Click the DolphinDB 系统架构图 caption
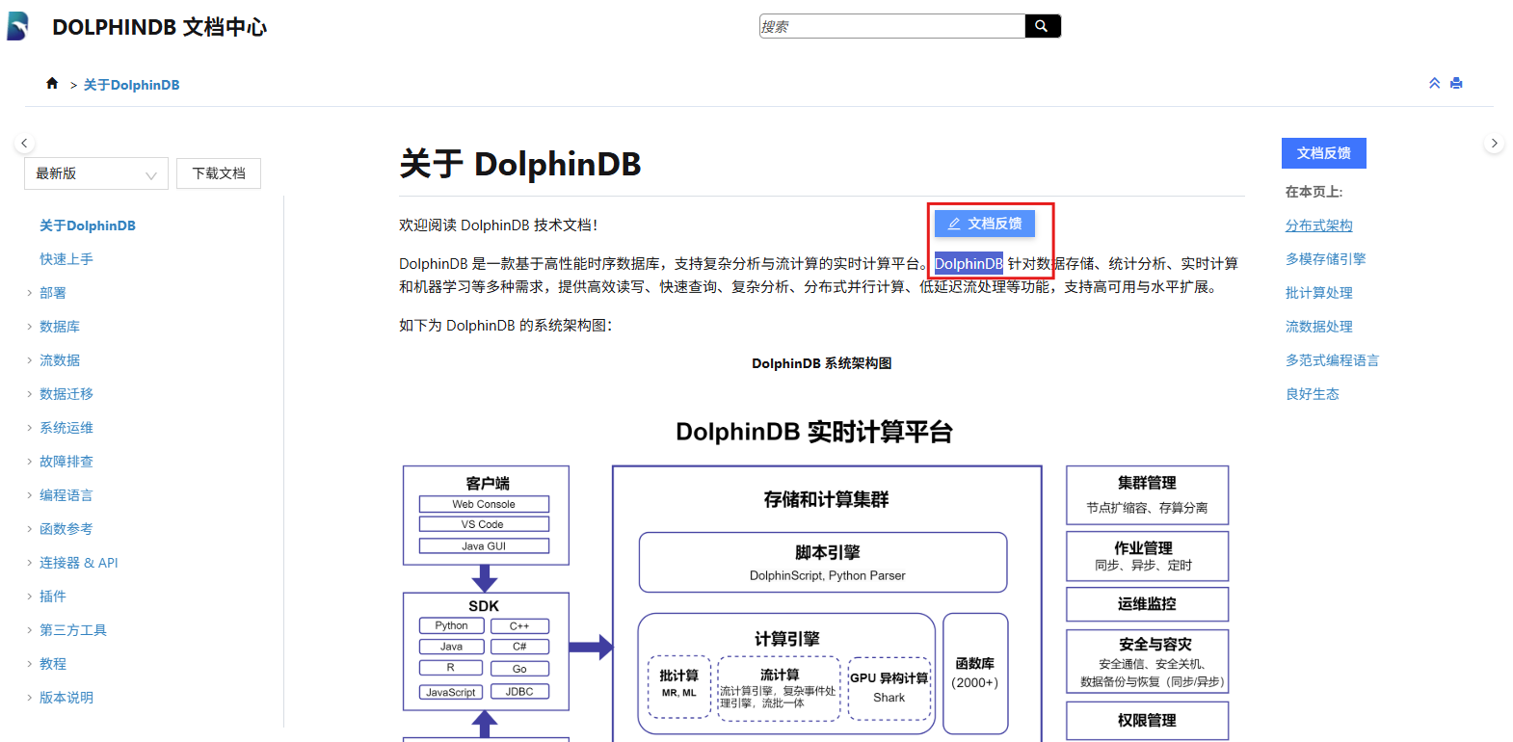The height and width of the screenshot is (742, 1513). tap(822, 363)
